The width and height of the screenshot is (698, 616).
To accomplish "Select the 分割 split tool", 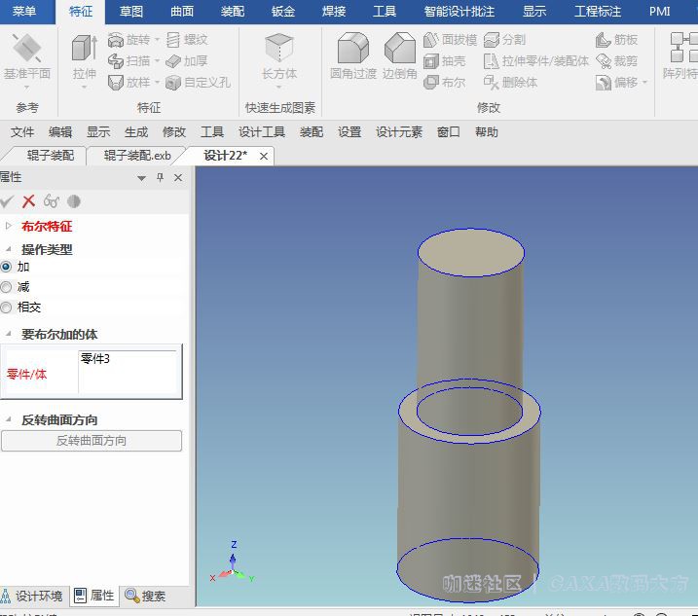I will click(505, 40).
